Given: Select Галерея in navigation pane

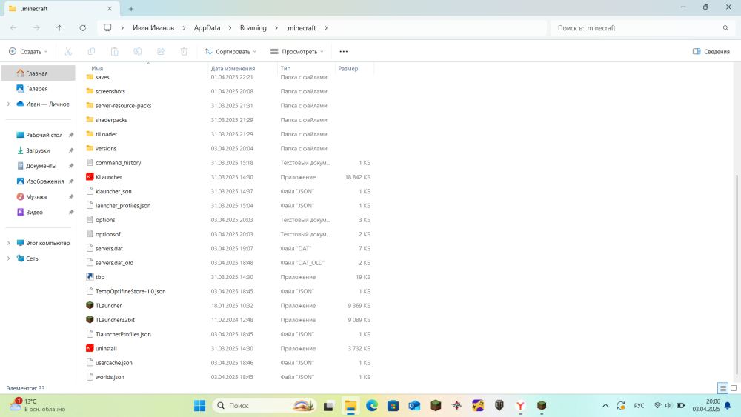Looking at the screenshot, I should (39, 88).
